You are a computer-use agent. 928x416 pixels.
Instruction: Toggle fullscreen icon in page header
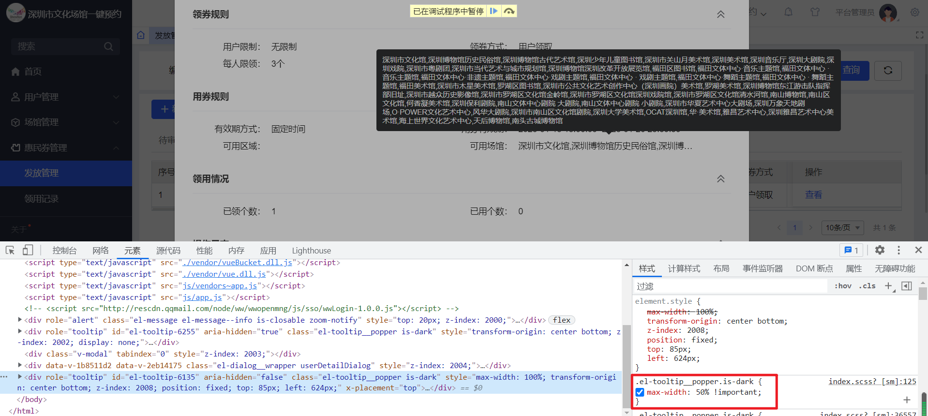click(920, 35)
